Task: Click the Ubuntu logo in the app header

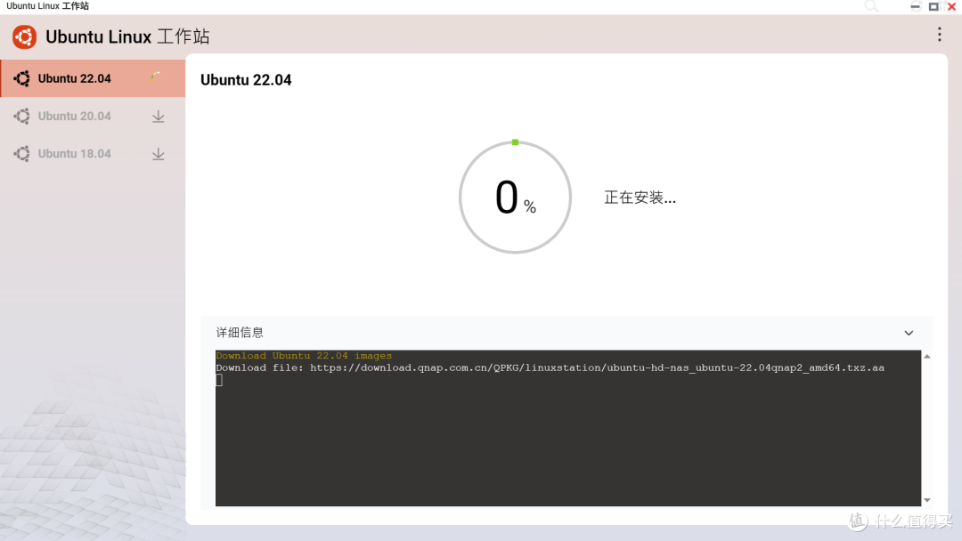Action: [25, 36]
